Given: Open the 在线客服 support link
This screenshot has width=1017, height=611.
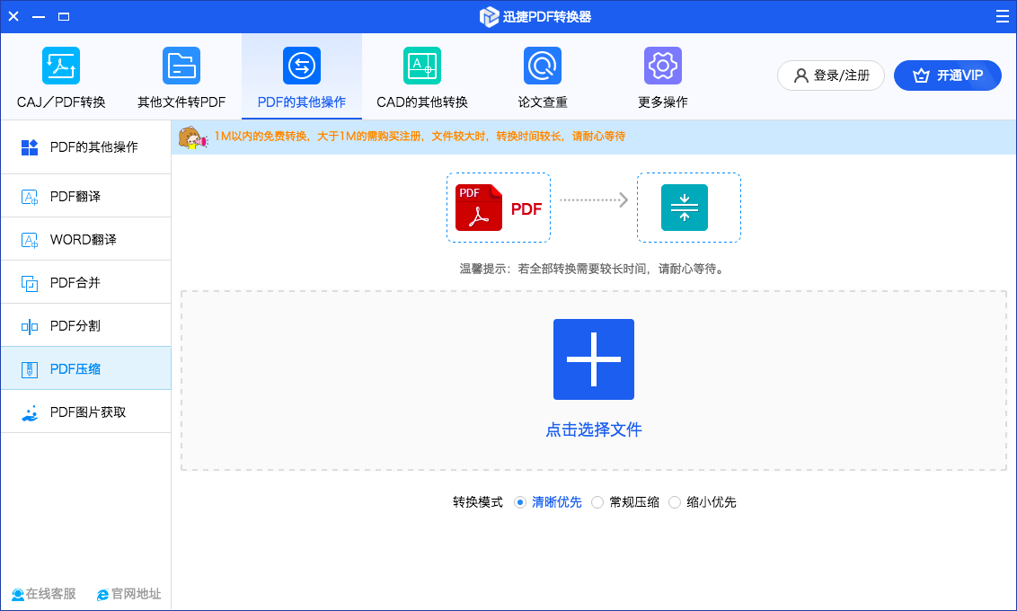Looking at the screenshot, I should point(44,594).
